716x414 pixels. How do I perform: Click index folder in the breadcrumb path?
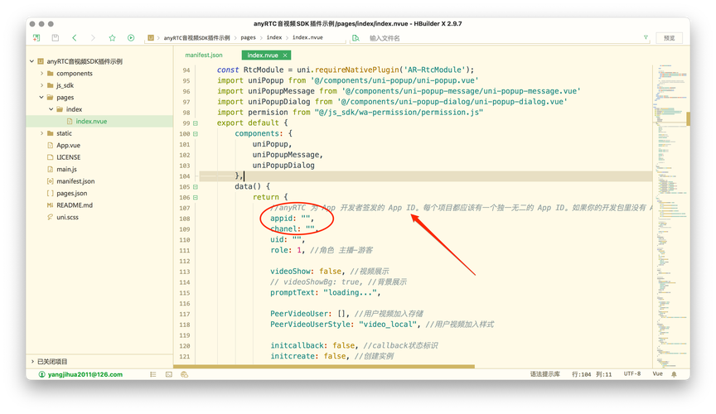[274, 38]
